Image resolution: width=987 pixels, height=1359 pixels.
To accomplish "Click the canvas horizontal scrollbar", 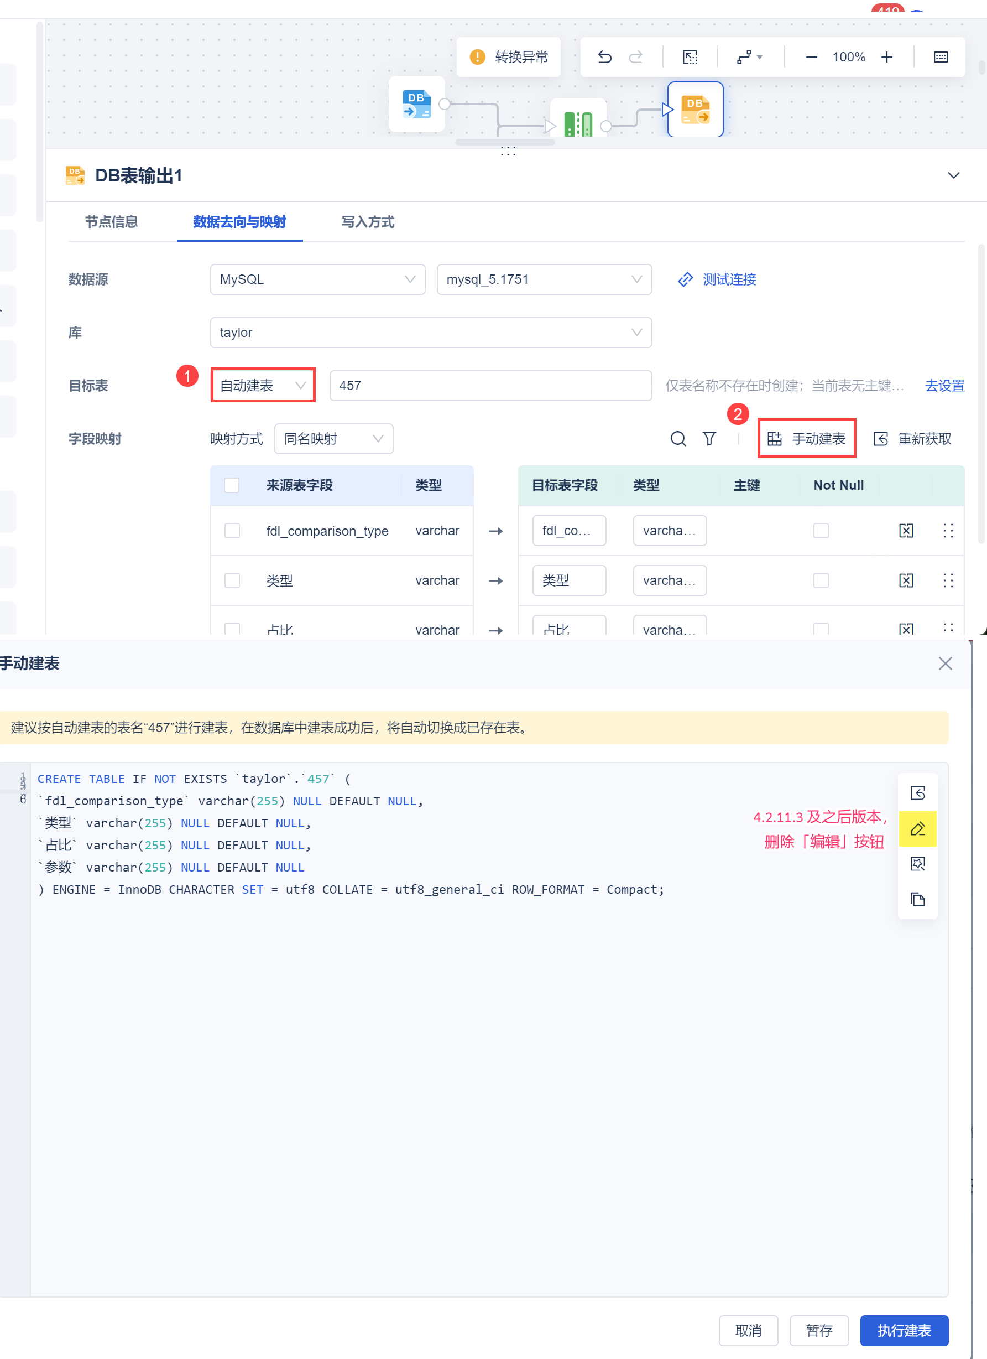I will coord(505,143).
